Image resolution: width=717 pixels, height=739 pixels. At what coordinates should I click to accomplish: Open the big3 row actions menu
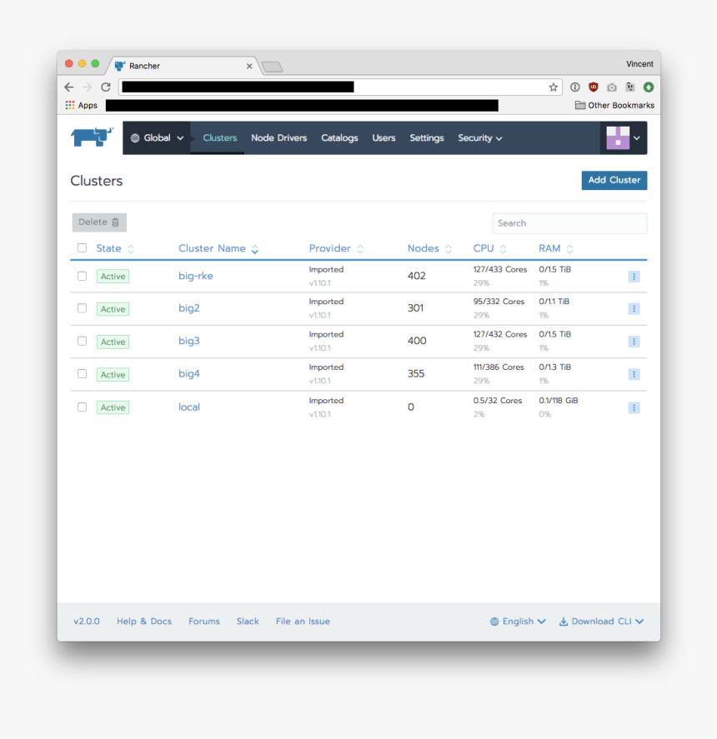[x=634, y=342]
